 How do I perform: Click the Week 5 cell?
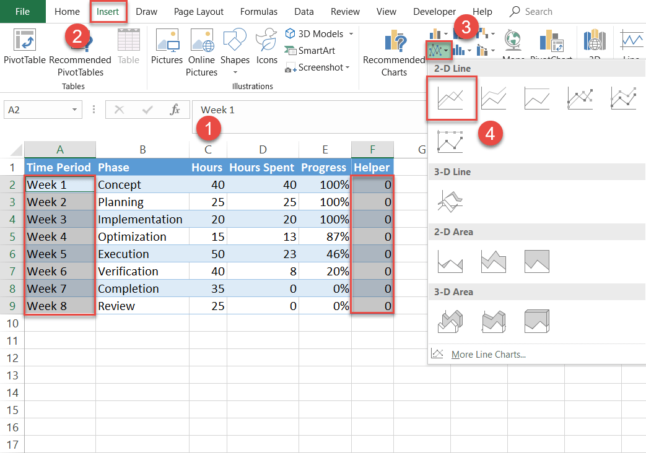point(60,254)
